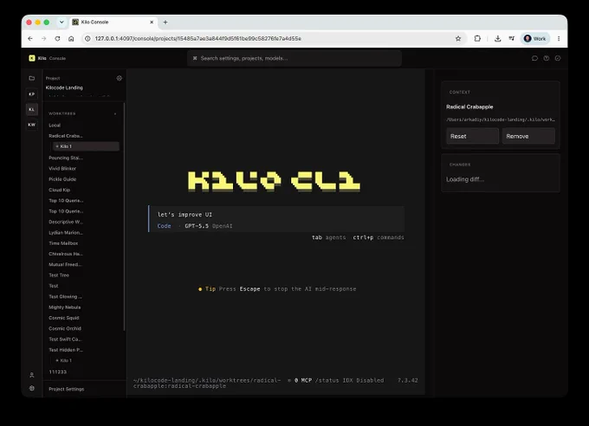This screenshot has height=426, width=589.
Task: Switch the Code agent mode label
Action: [165, 226]
